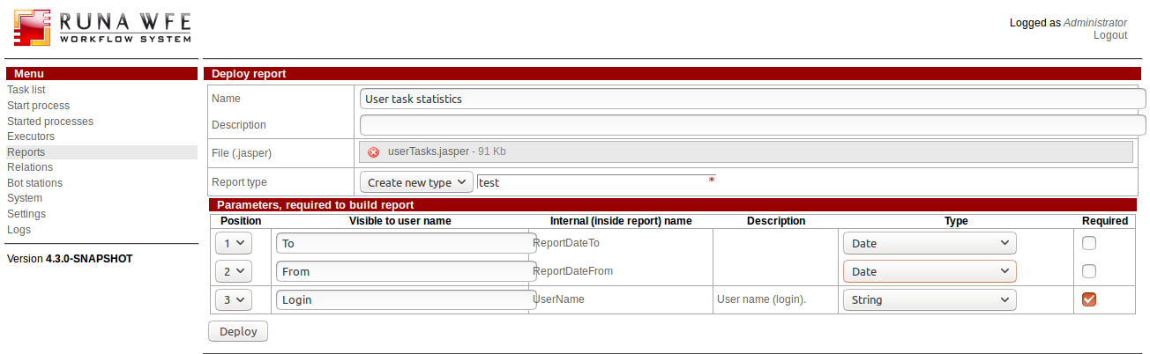Image resolution: width=1150 pixels, height=354 pixels.
Task: Click the Logout link
Action: click(x=1109, y=35)
